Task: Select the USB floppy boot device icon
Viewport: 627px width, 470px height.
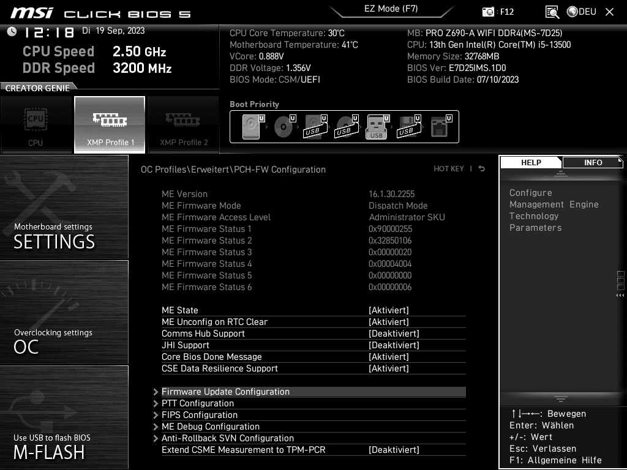Action: click(409, 126)
